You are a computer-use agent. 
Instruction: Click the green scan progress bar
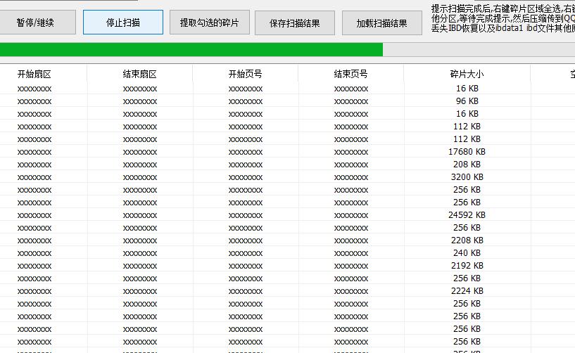191,49
